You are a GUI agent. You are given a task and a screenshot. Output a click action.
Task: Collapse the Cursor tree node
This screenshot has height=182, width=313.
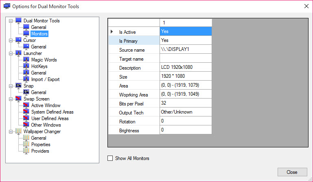11,40
